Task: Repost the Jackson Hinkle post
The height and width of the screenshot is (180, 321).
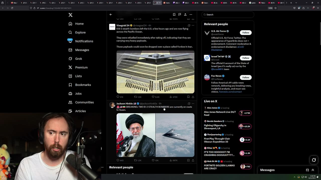Action: click(135, 160)
